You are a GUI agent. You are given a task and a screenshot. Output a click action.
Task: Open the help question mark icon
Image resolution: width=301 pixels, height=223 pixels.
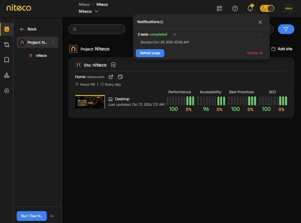(x=235, y=9)
